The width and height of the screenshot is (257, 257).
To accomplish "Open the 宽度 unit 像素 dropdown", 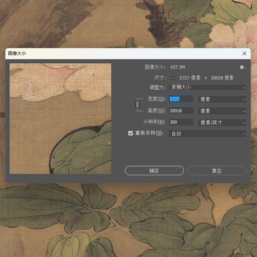I will (x=222, y=99).
